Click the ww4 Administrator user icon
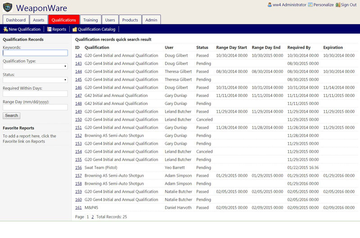360x238 pixels. 270,5
